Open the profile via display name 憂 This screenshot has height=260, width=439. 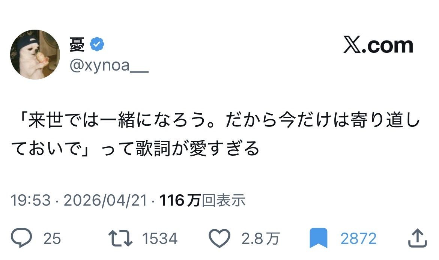pyautogui.click(x=77, y=45)
